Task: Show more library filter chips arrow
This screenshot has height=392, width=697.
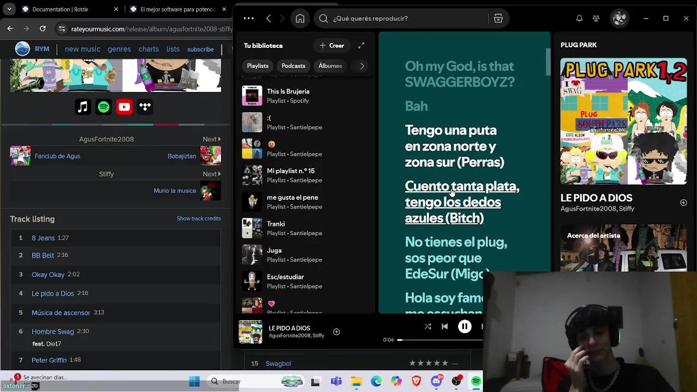Action: pyautogui.click(x=362, y=66)
